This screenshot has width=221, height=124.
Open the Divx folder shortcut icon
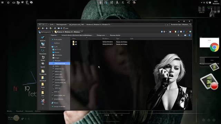pos(43,93)
